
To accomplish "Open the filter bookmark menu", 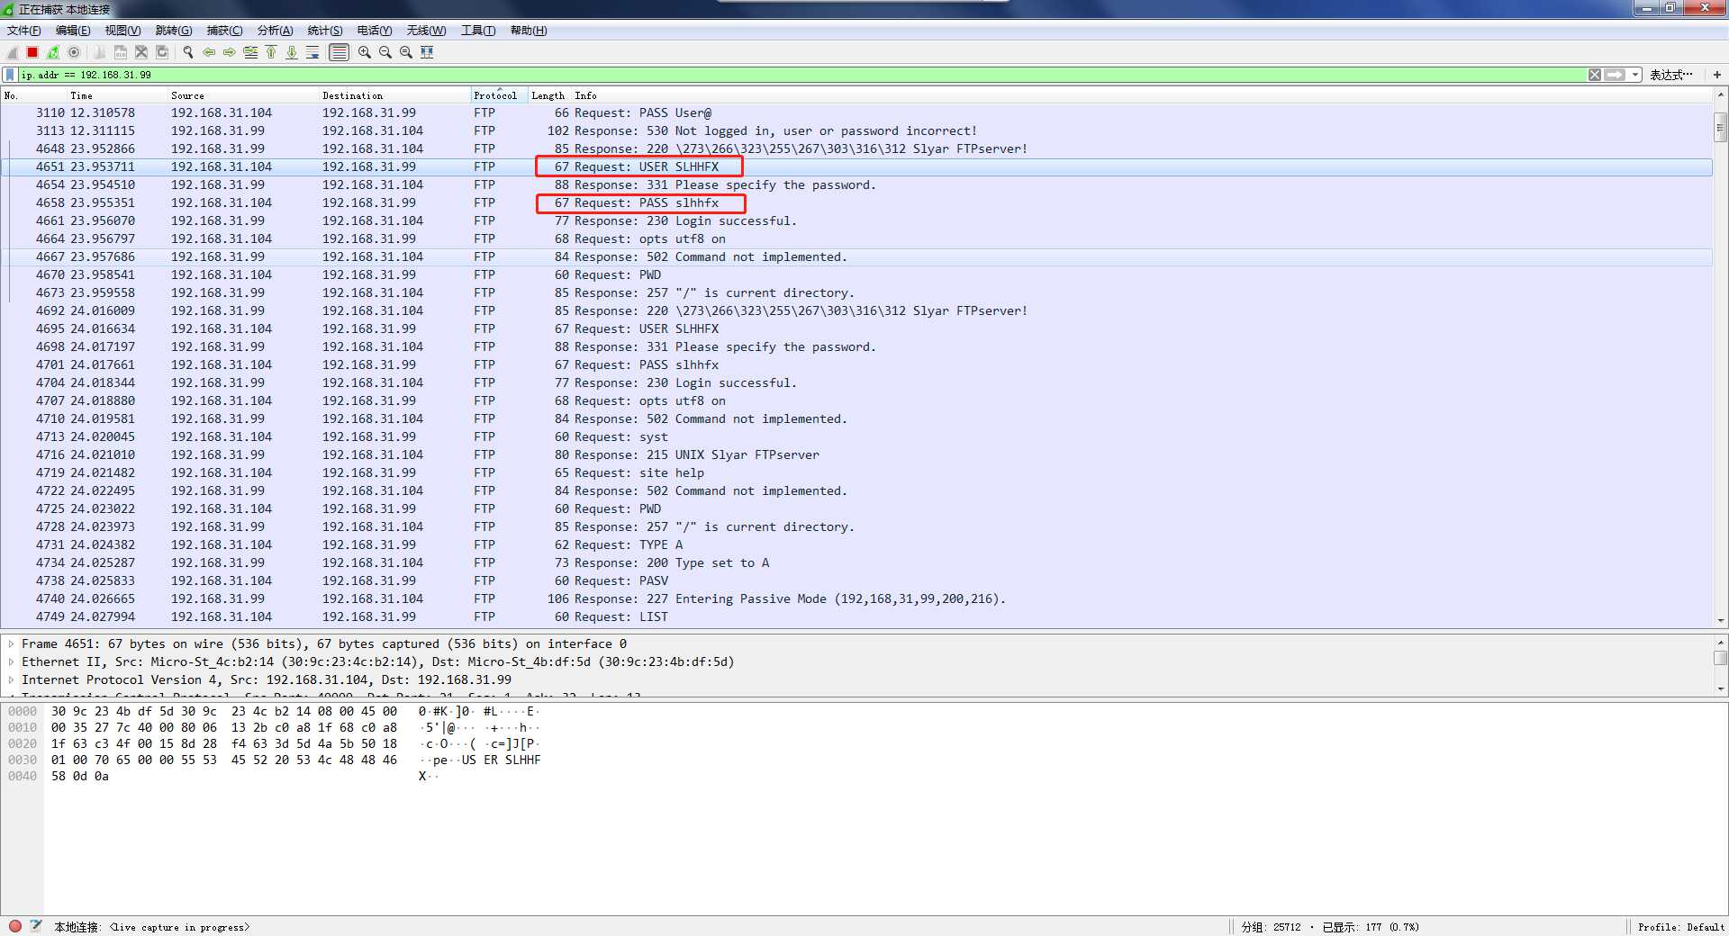I will click(10, 75).
